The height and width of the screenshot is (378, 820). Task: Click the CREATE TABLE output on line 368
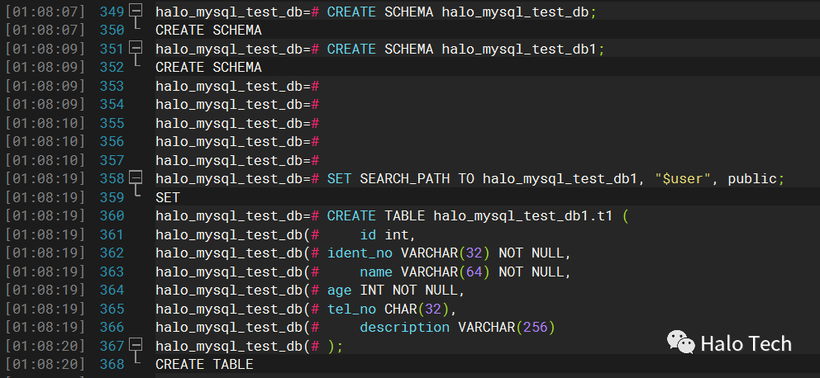click(x=204, y=365)
